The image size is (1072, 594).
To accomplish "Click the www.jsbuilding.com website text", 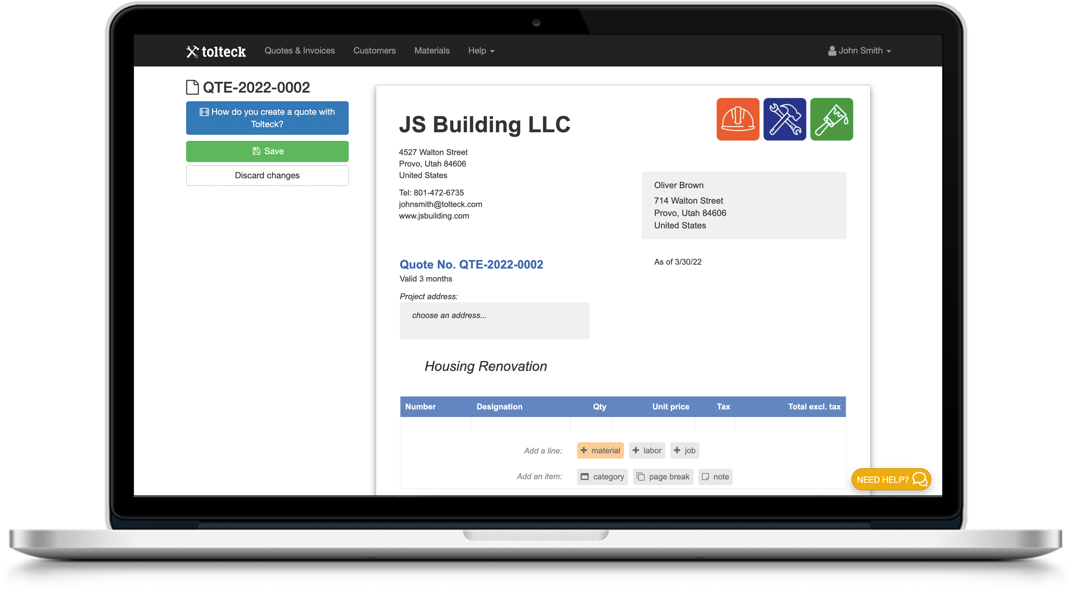I will tap(434, 216).
